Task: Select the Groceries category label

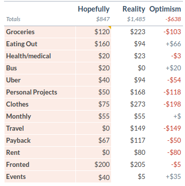Action: pos(20,32)
